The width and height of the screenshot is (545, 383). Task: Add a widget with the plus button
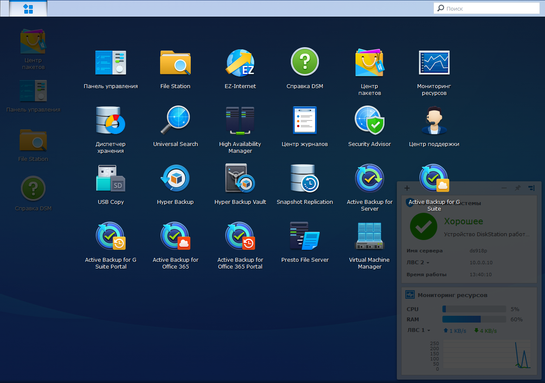pyautogui.click(x=407, y=188)
